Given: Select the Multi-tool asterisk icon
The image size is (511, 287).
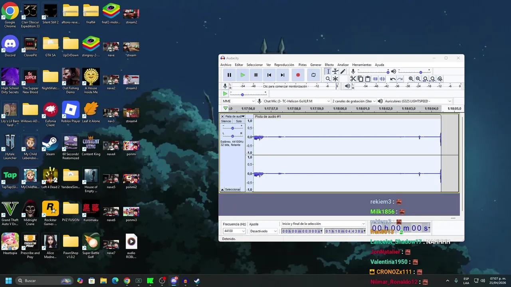Looking at the screenshot, I should 335,79.
